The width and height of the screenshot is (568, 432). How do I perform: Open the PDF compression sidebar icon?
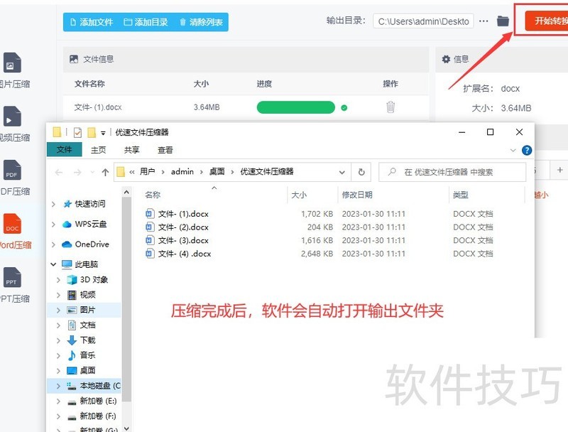[12, 170]
